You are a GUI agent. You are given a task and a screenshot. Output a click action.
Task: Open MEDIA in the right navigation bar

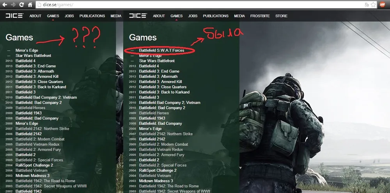tap(239, 16)
